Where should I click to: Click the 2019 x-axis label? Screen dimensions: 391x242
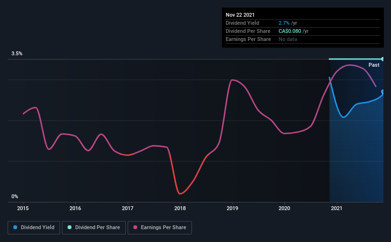point(232,208)
